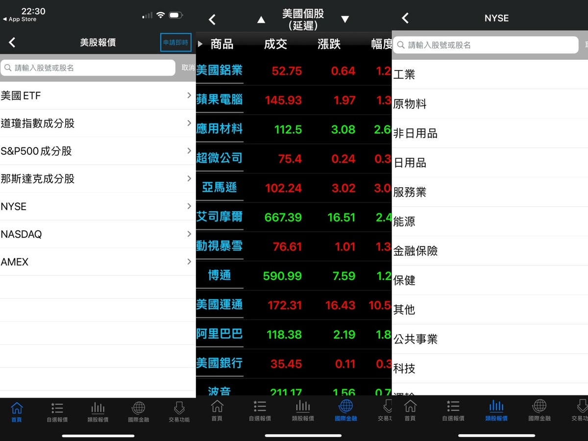Viewport: 588px width, 441px height.
Task: Open the 首頁 home icon in left panel
Action: pos(17,412)
